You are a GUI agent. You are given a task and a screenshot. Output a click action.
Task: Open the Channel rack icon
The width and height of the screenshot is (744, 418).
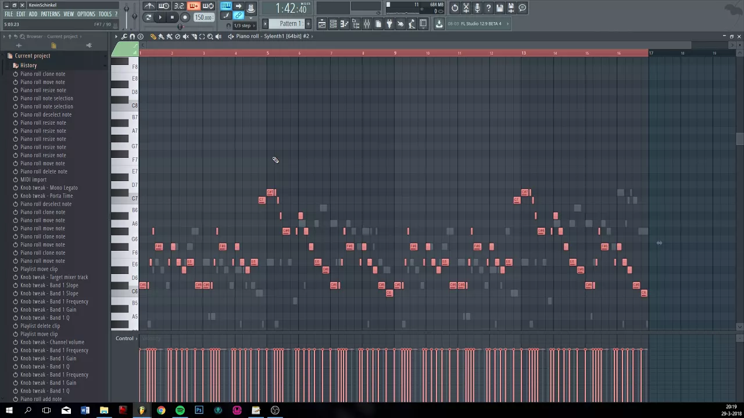(x=333, y=24)
